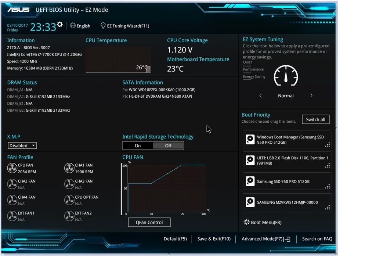Launch EZ Tuning Wizard(F11)
The height and width of the screenshot is (256, 376).
(128, 26)
